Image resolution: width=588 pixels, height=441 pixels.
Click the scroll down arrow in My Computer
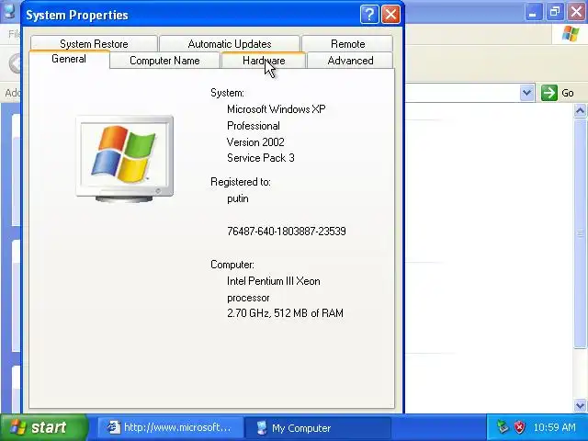pos(580,405)
